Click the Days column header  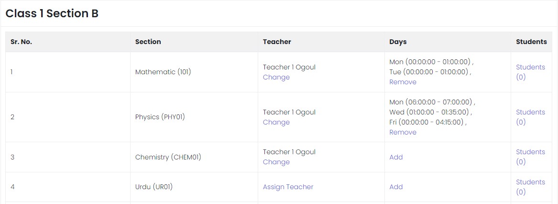click(x=398, y=42)
